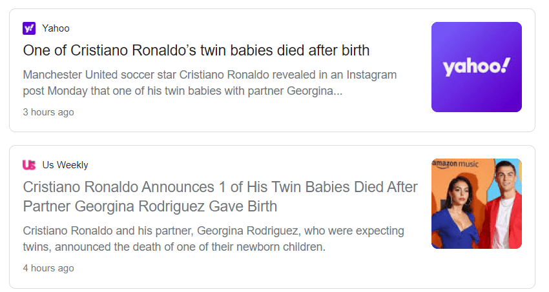
Task: Click the purple Yahoo favicon icon
Action: point(29,28)
